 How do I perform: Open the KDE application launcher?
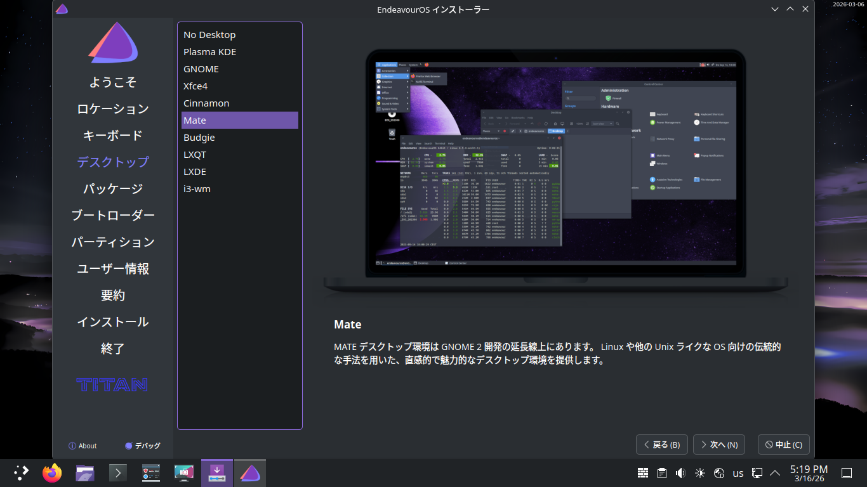[x=21, y=473]
